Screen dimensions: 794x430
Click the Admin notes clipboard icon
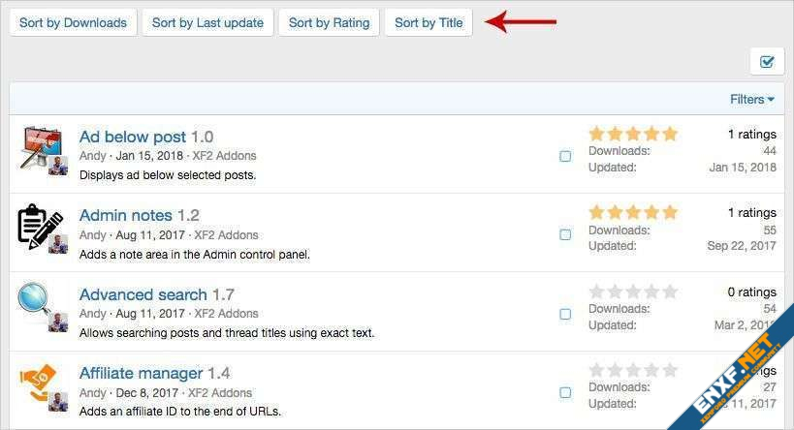pyautogui.click(x=39, y=225)
